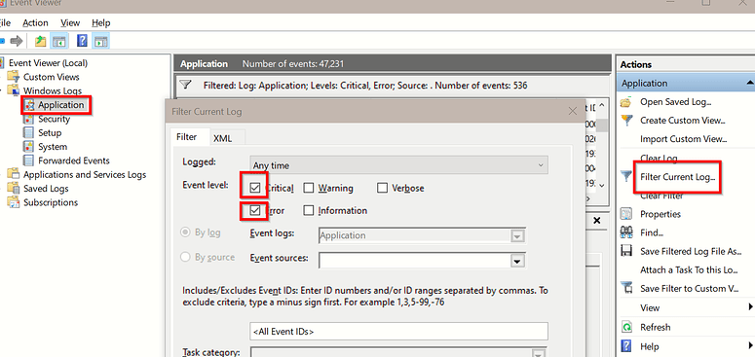The height and width of the screenshot is (357, 755).
Task: Click the green Refresh icon
Action: click(x=626, y=327)
